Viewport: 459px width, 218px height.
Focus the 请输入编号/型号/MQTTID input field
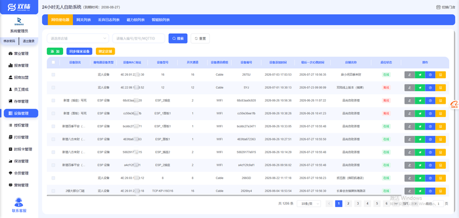click(139, 38)
